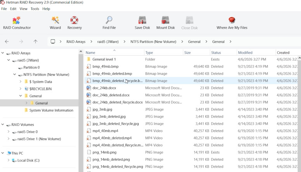Click the file list vertical scrollbar
The image size is (301, 172).
tap(299, 115)
